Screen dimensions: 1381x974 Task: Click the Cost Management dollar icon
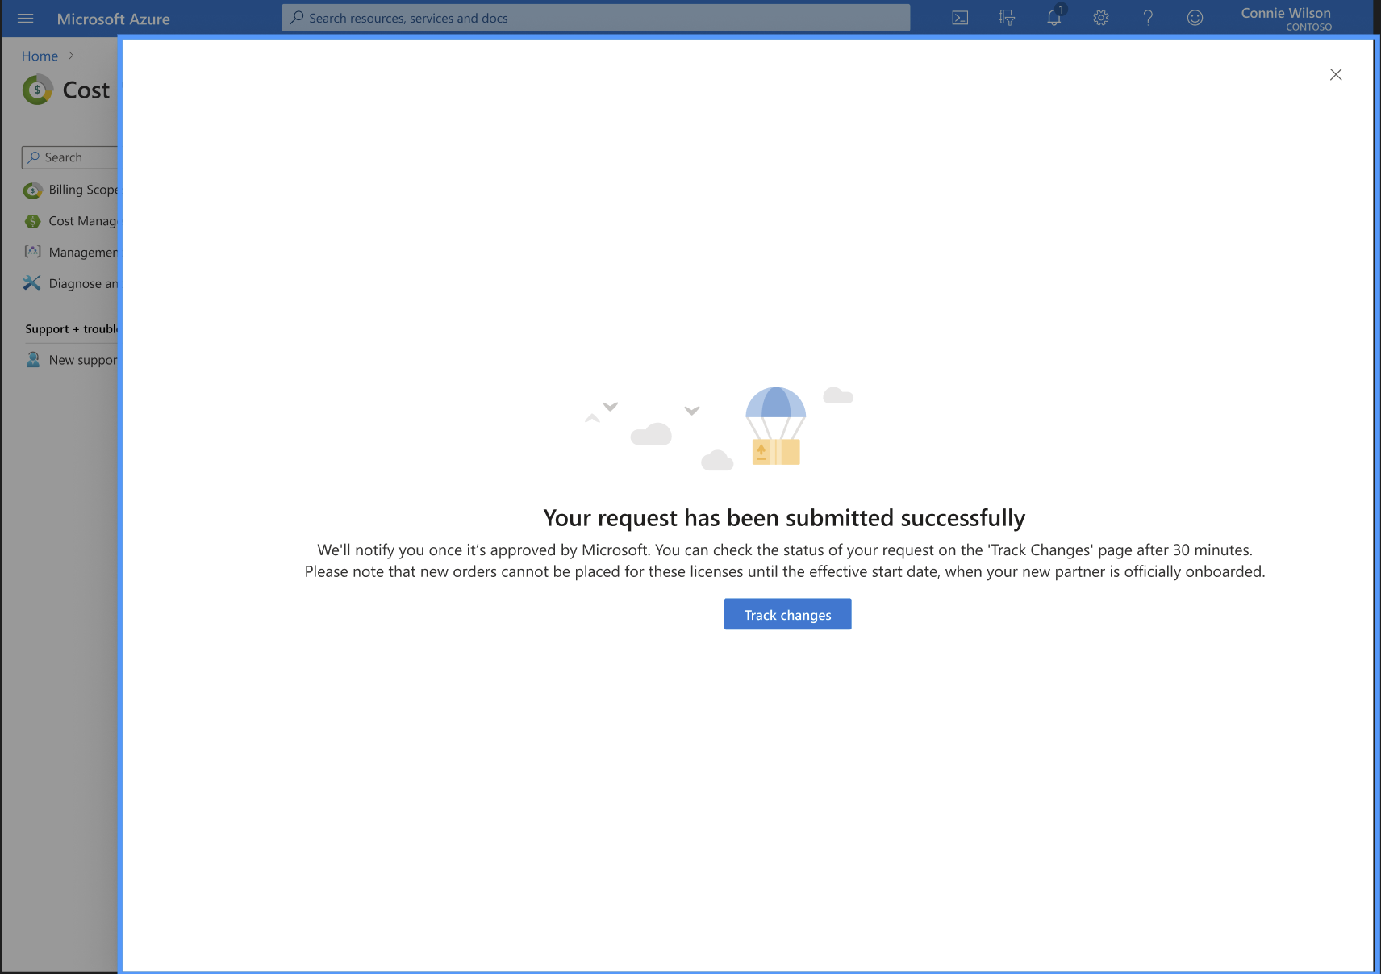click(x=37, y=90)
